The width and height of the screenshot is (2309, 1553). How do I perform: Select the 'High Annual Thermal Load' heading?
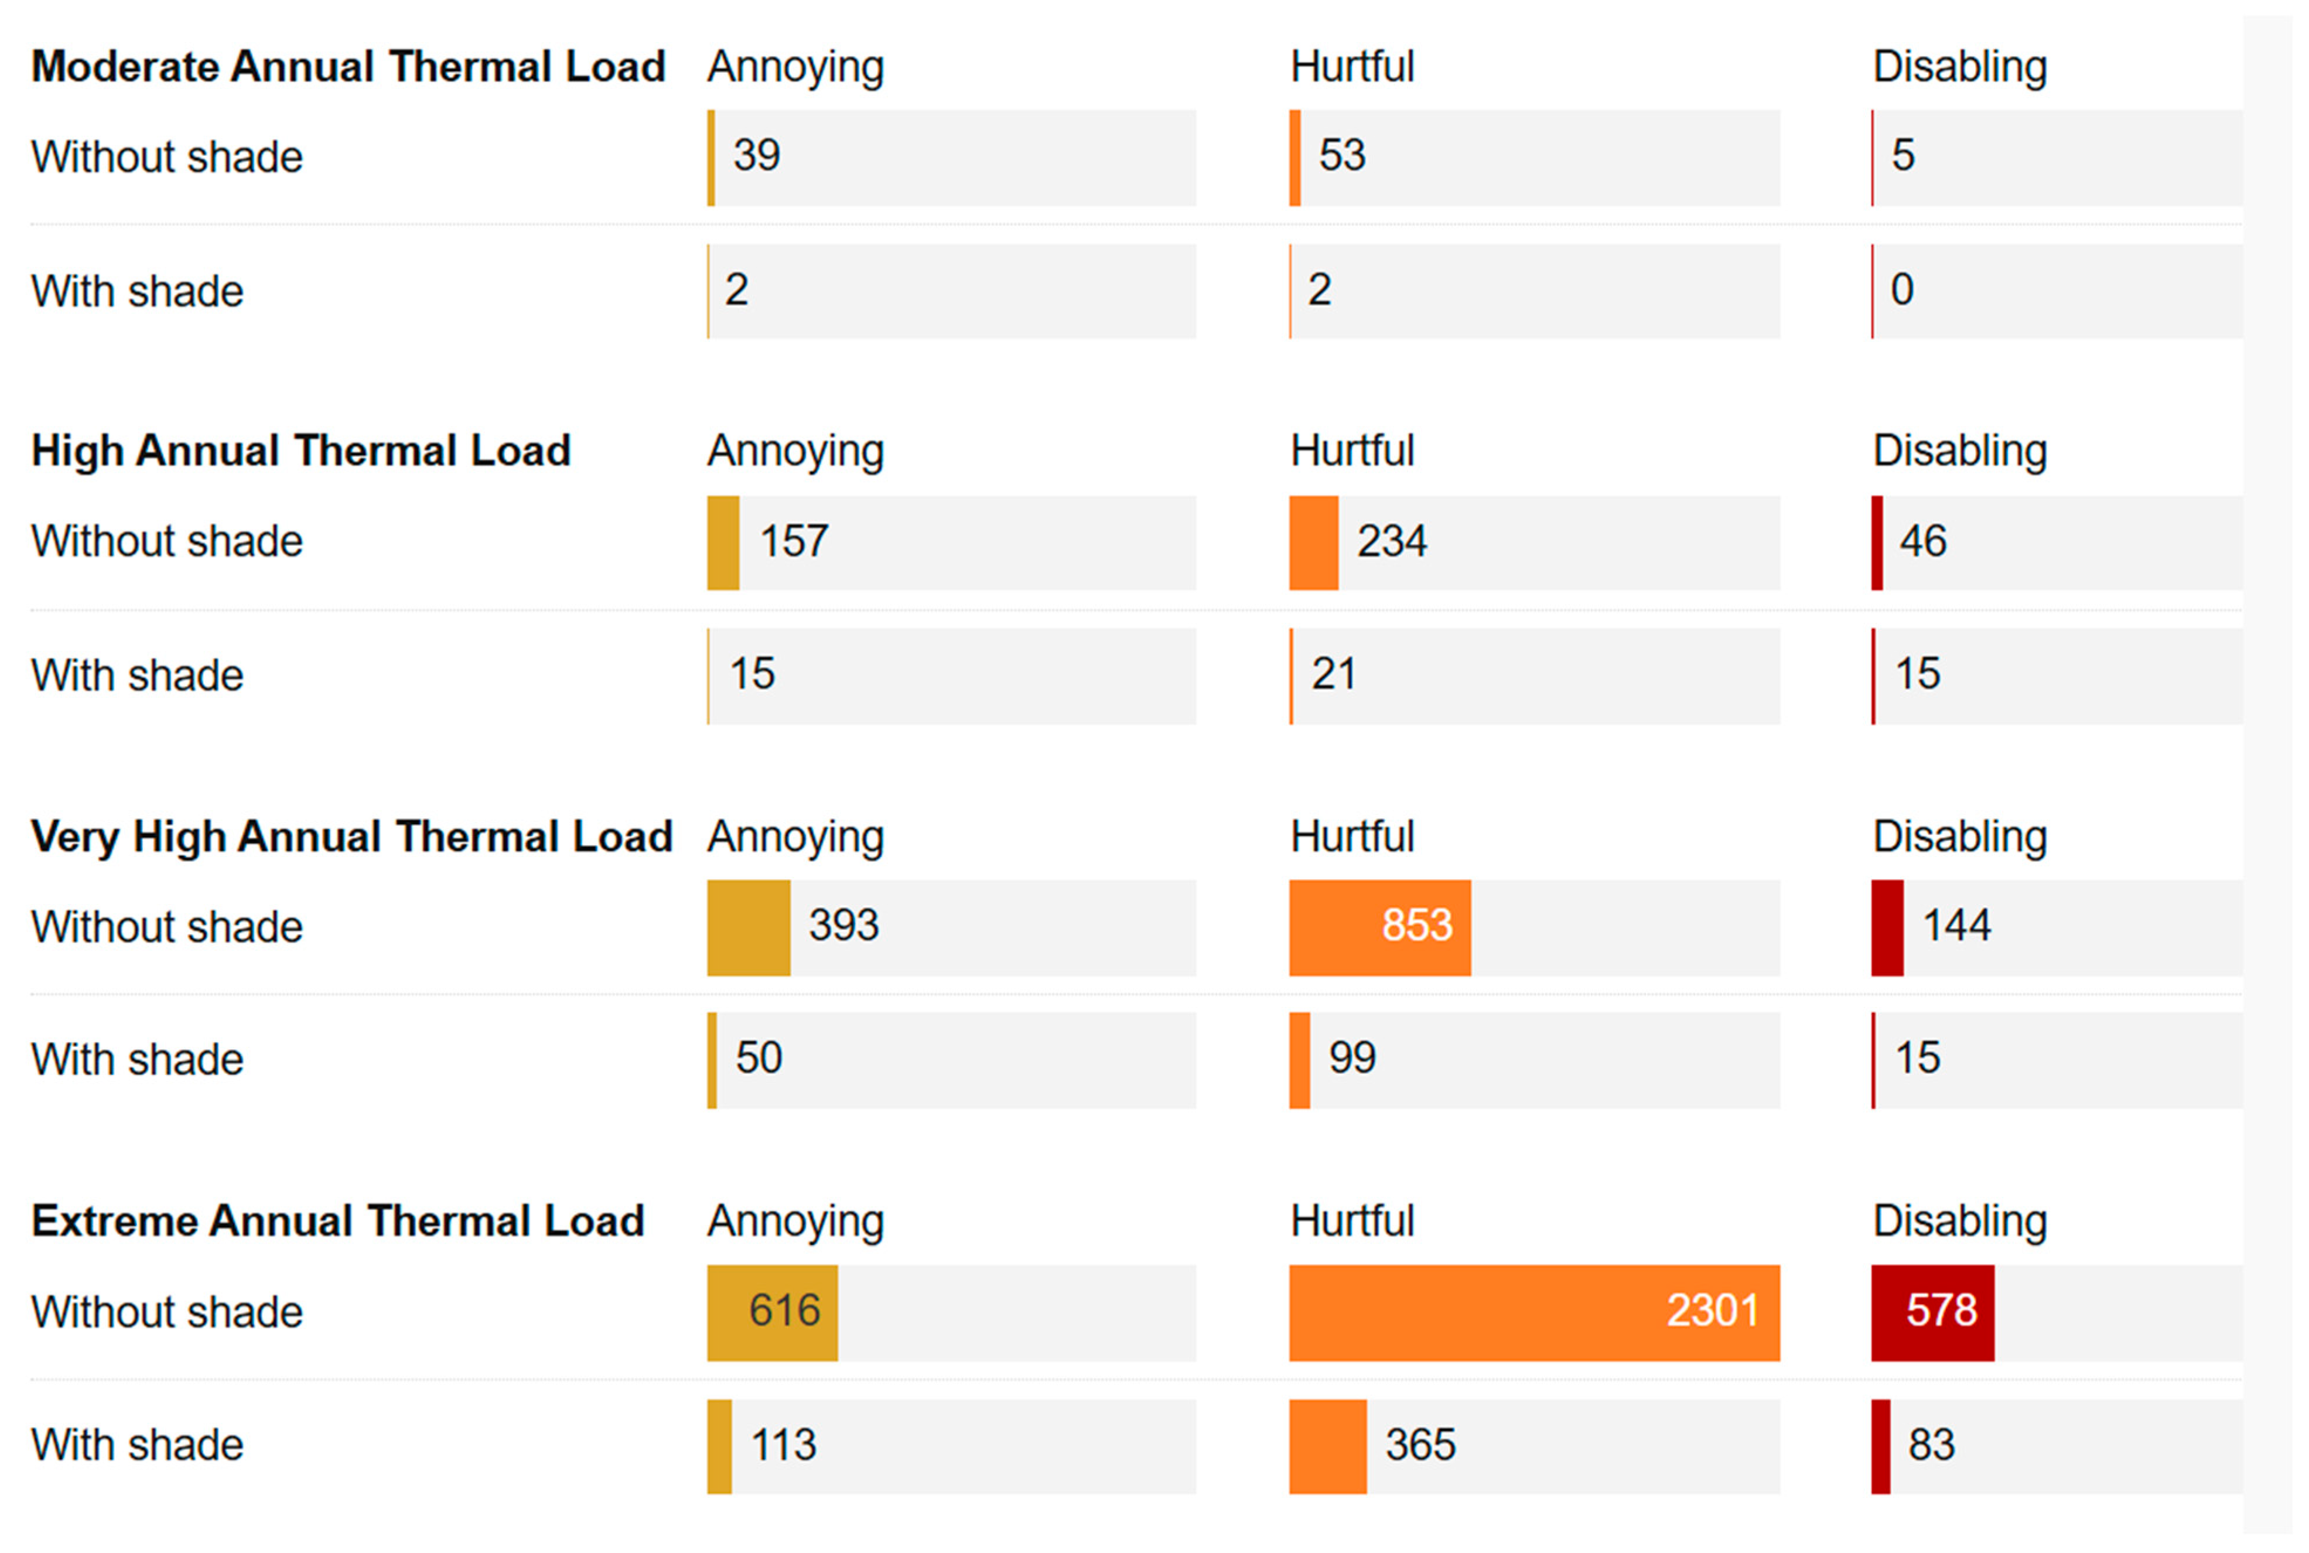pos(301,452)
